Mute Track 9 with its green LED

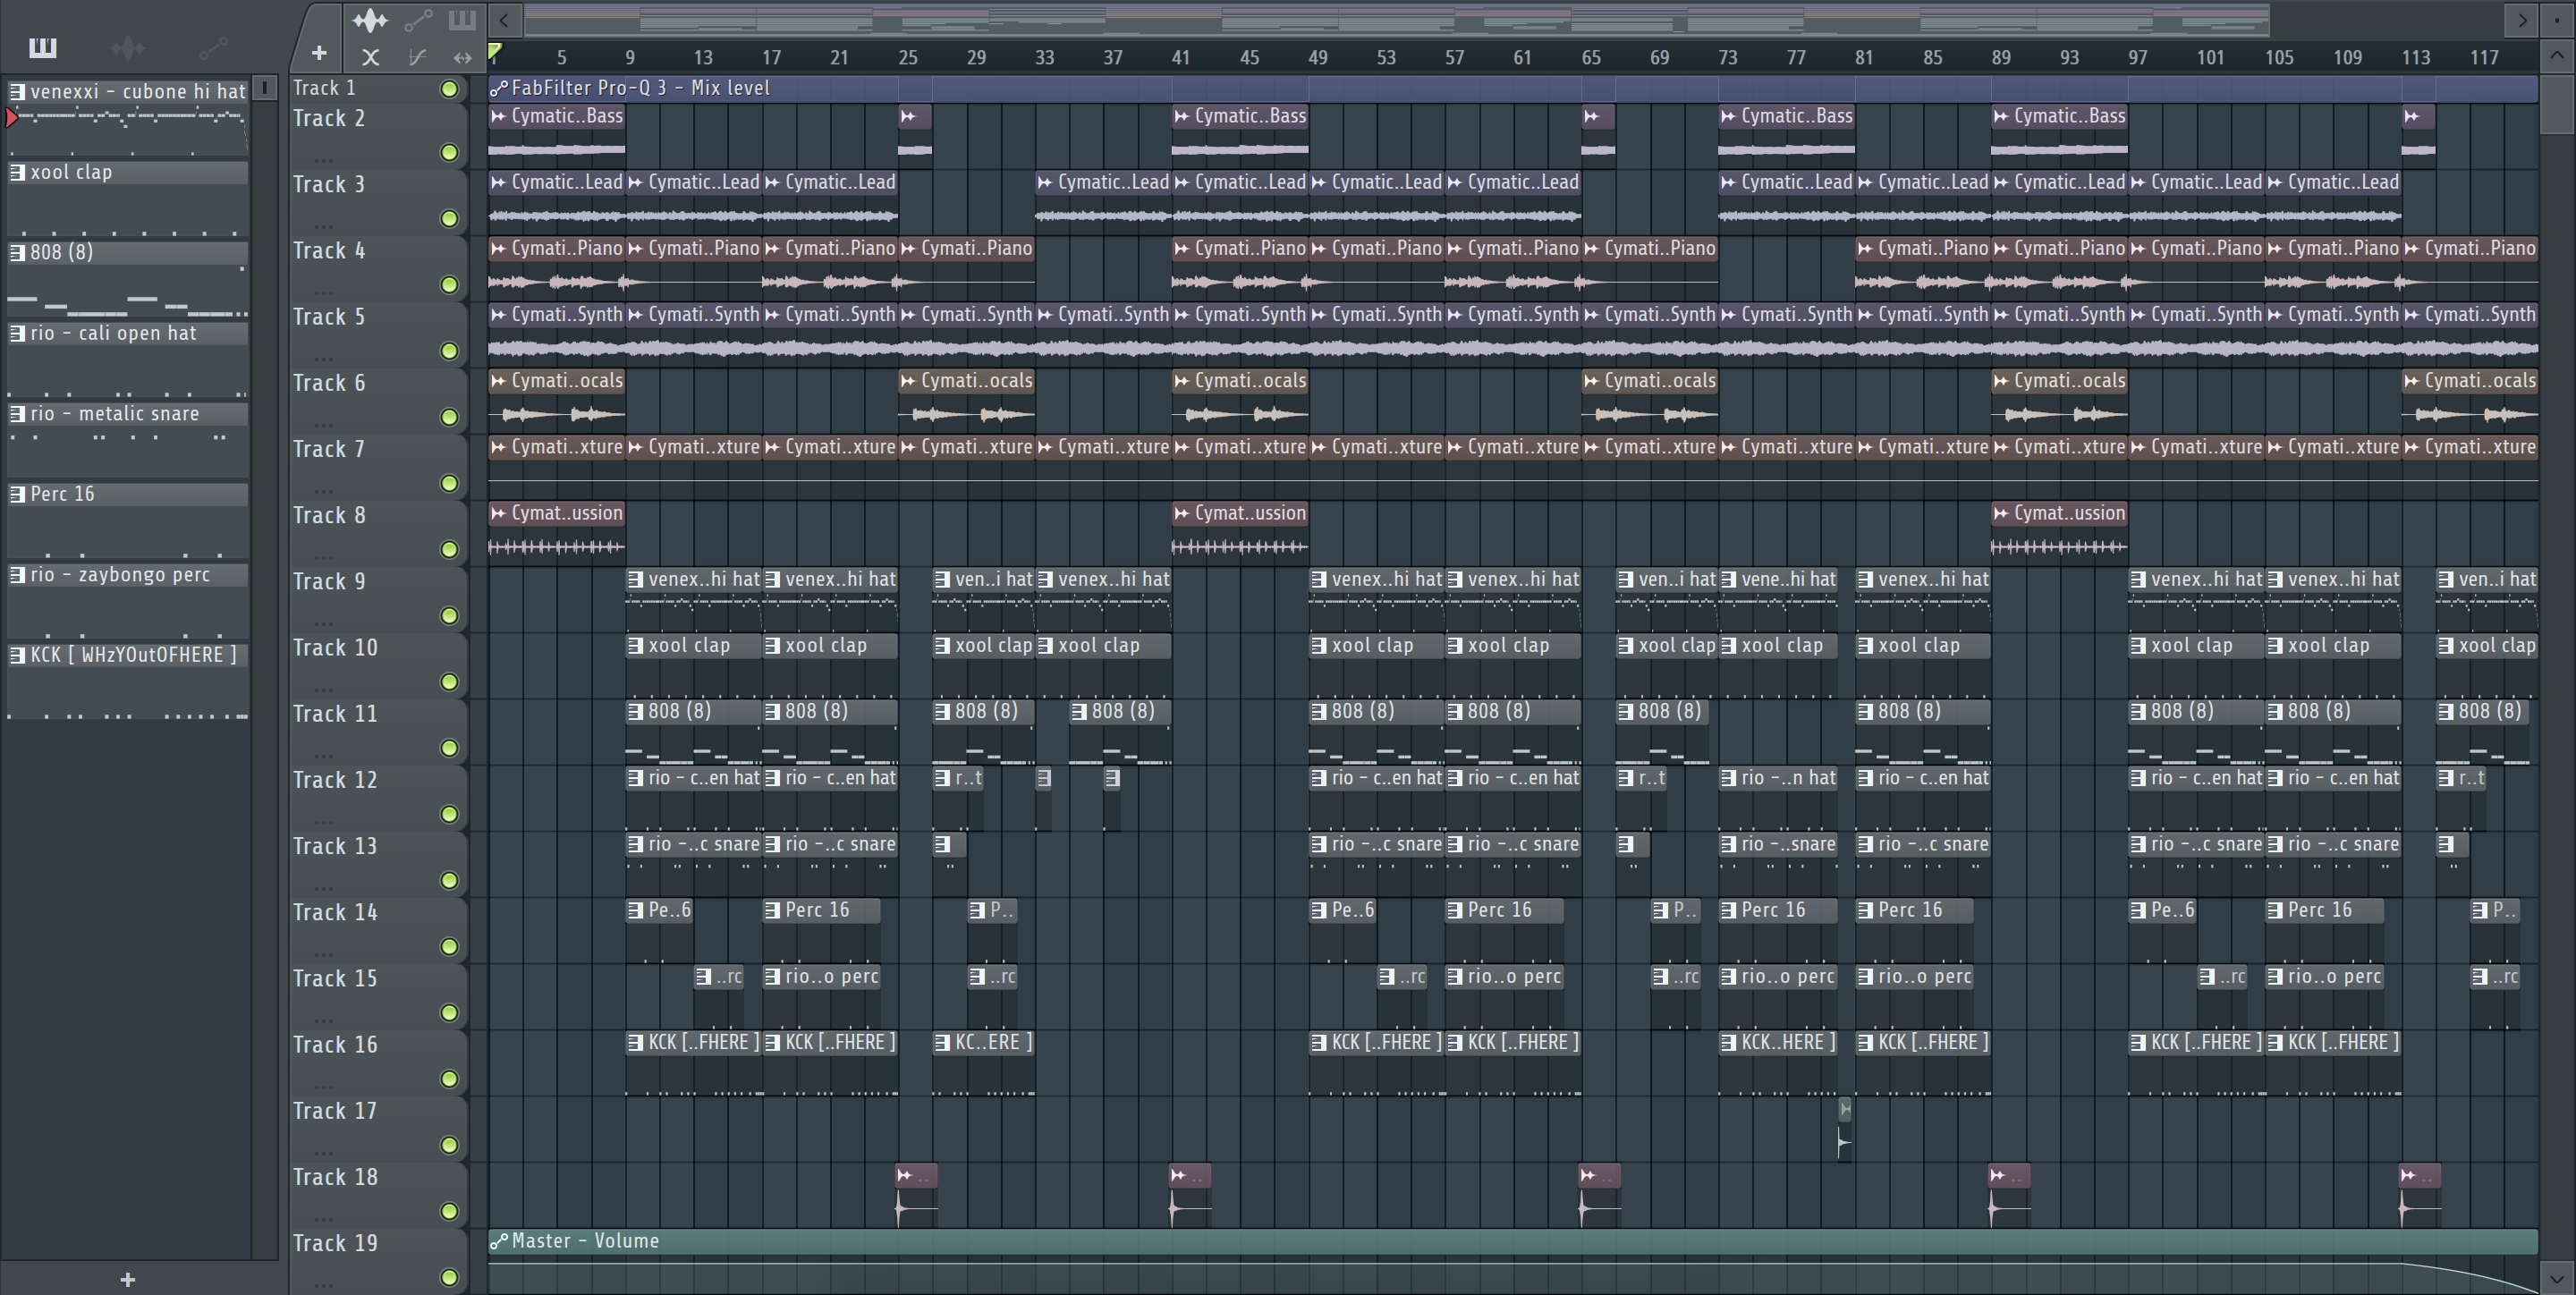pyautogui.click(x=450, y=616)
